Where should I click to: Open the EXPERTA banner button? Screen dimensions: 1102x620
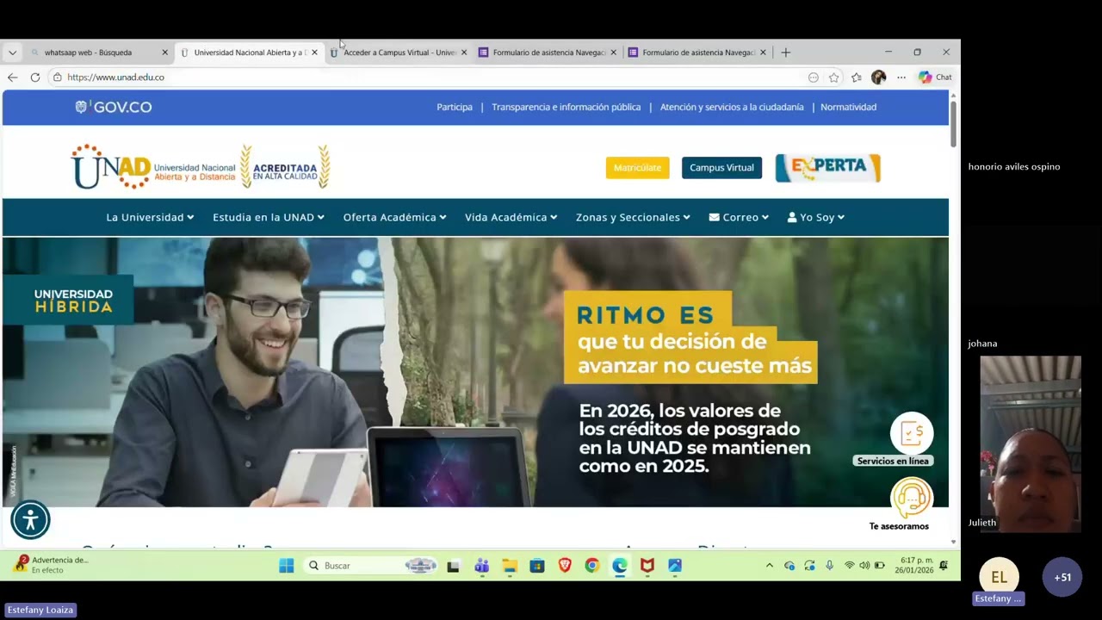827,168
